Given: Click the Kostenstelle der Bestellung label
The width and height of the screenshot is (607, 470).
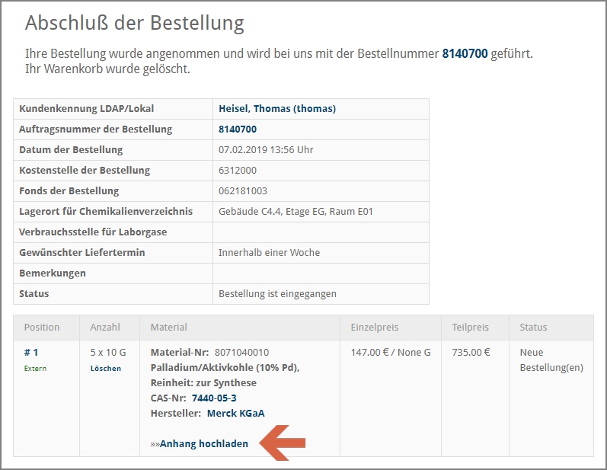Looking at the screenshot, I should tap(85, 171).
